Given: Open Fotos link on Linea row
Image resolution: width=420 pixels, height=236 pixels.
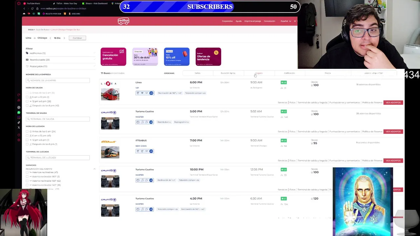Looking at the screenshot, I should point(292,103).
